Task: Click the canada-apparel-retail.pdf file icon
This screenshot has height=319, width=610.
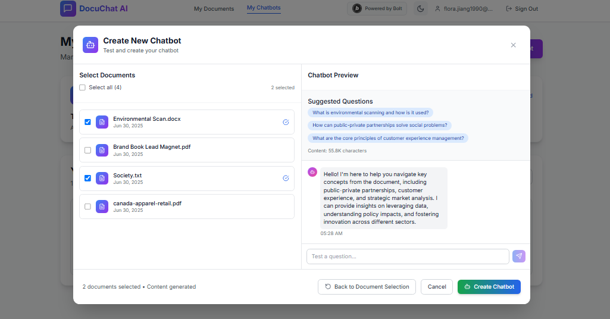Action: coord(102,207)
